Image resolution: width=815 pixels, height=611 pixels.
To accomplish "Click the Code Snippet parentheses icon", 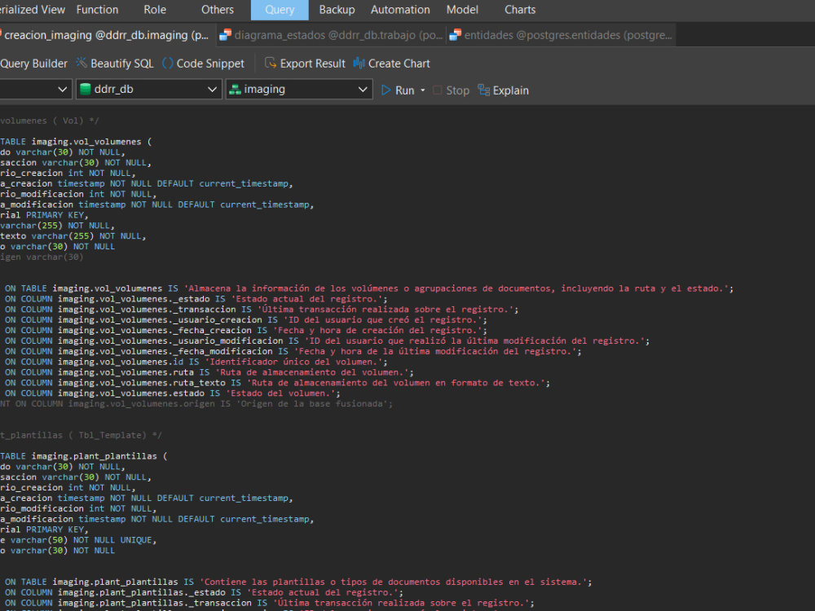I will click(x=168, y=63).
